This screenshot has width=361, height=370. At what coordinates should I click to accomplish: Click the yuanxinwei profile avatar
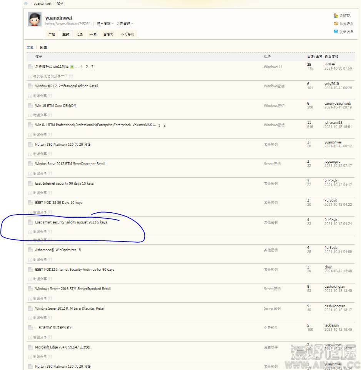(35, 19)
